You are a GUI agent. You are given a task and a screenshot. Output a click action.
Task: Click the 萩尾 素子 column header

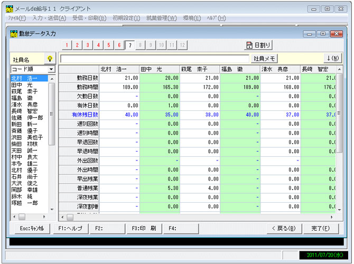(x=200, y=69)
